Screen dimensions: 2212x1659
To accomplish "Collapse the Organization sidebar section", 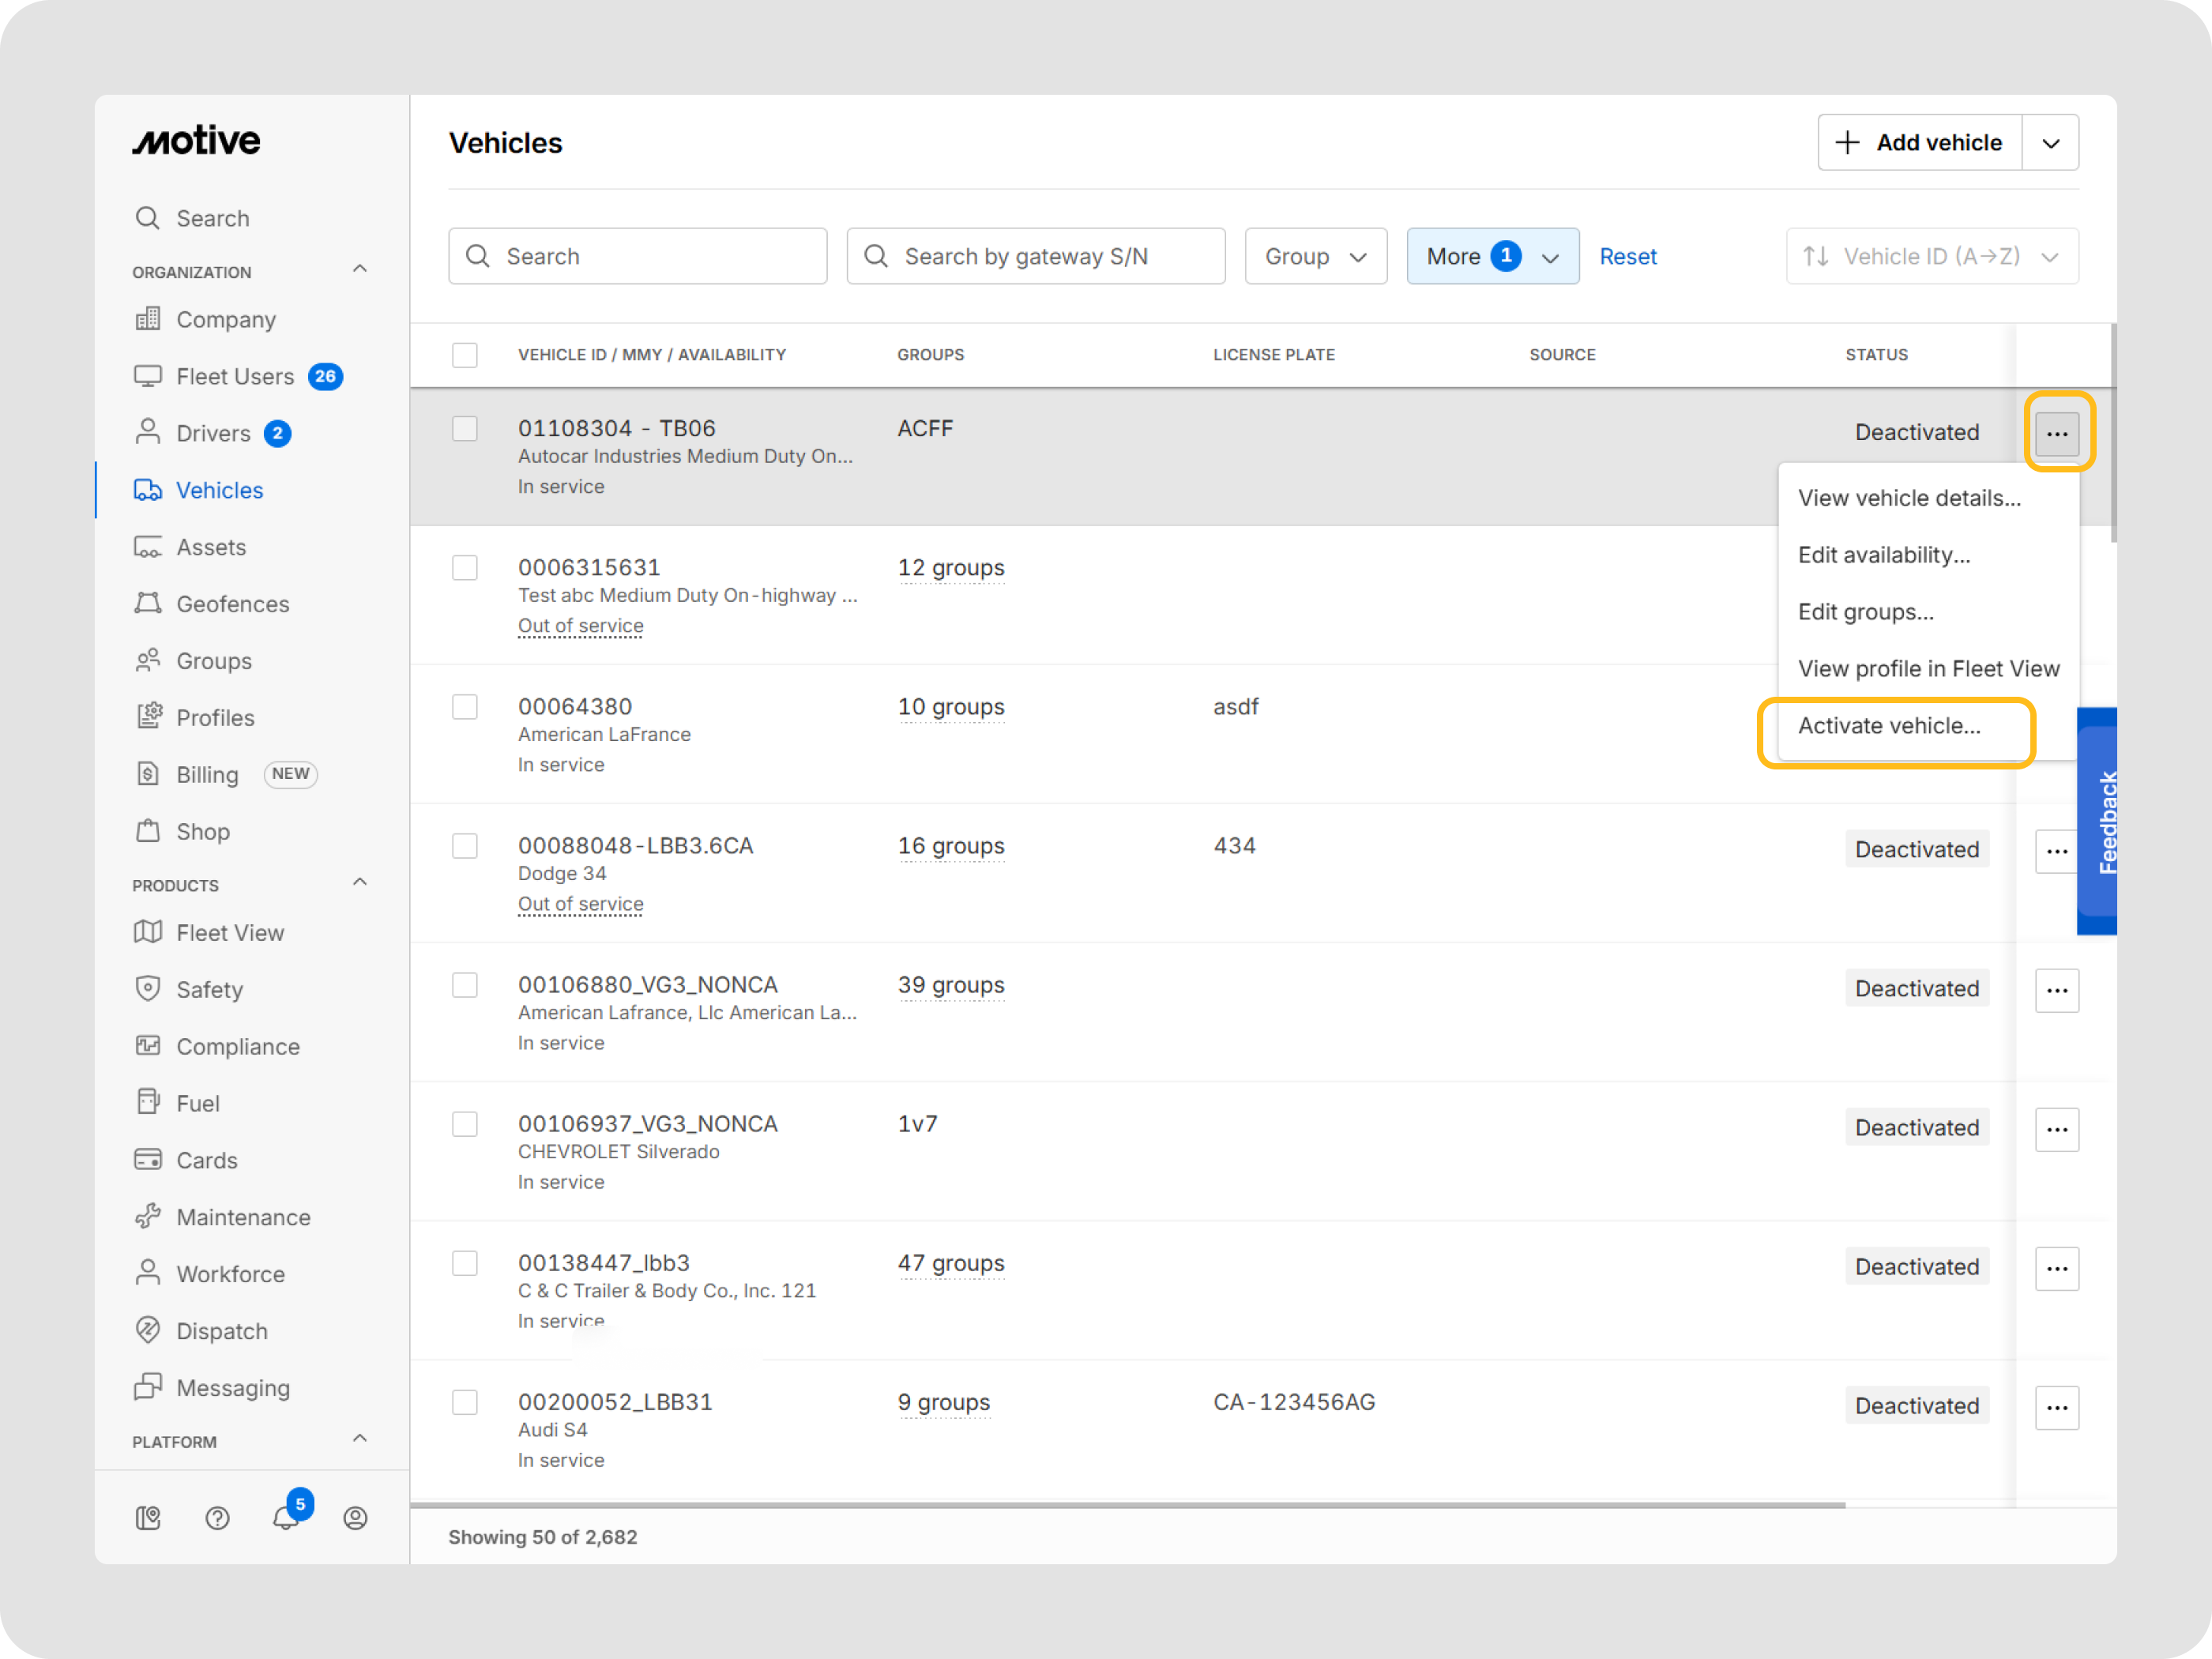I will click(360, 270).
